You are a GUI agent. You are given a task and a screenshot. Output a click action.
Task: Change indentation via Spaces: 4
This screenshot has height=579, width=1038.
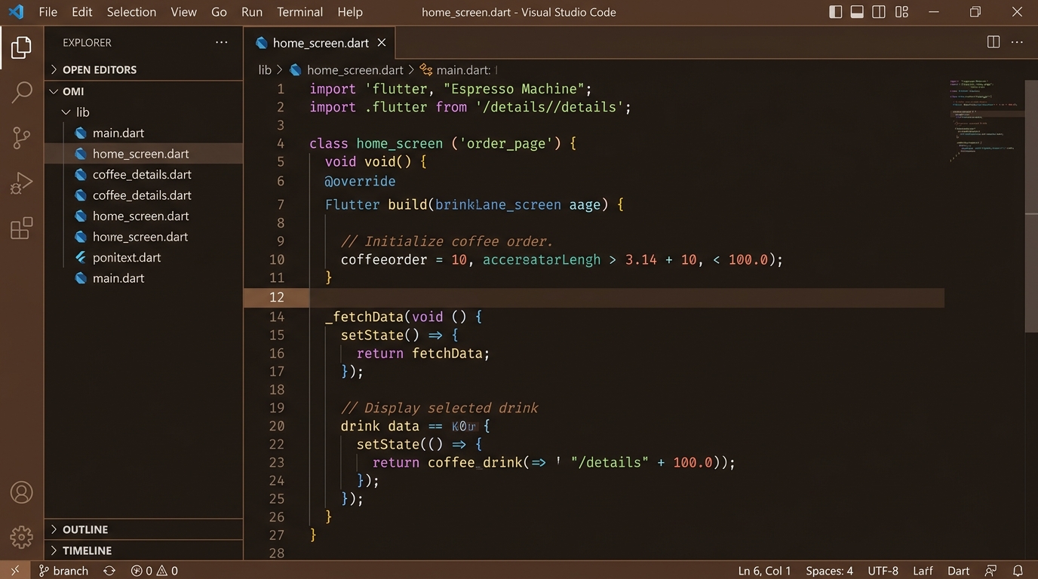coord(829,571)
